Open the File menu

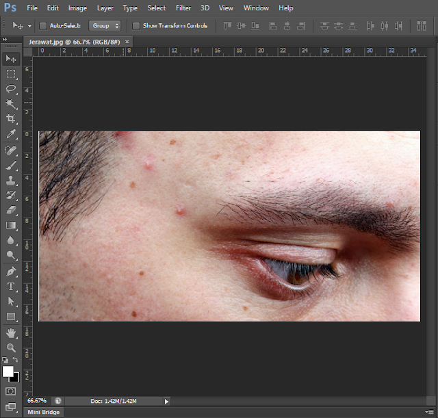point(32,8)
